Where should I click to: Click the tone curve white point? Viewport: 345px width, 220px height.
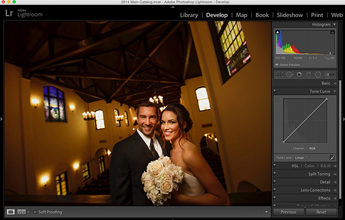click(327, 99)
